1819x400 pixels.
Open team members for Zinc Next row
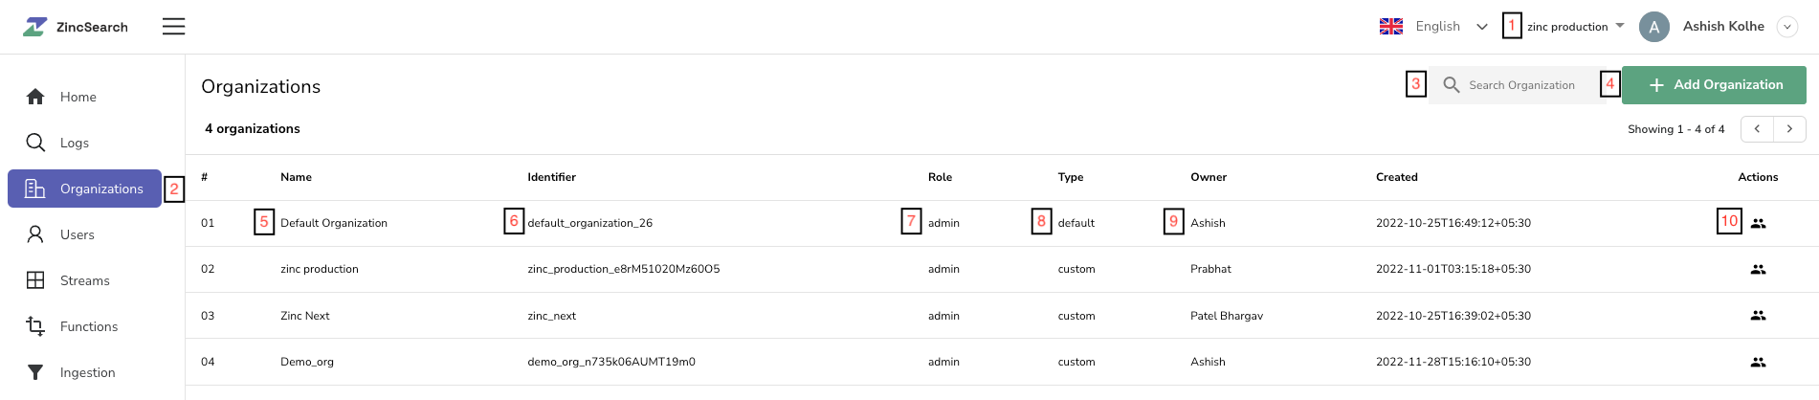tap(1758, 316)
